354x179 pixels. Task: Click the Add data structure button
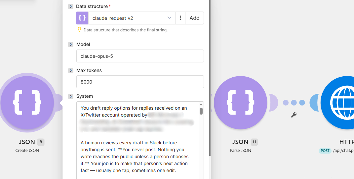194,18
